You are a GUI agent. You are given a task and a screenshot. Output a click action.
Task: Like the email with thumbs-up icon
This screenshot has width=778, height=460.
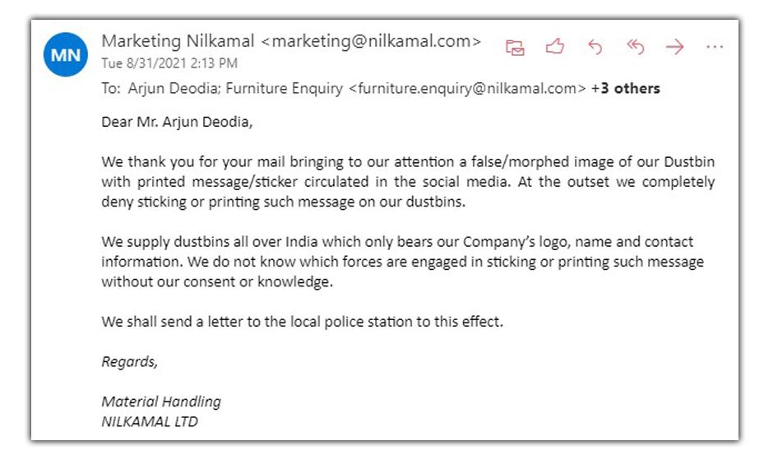555,47
